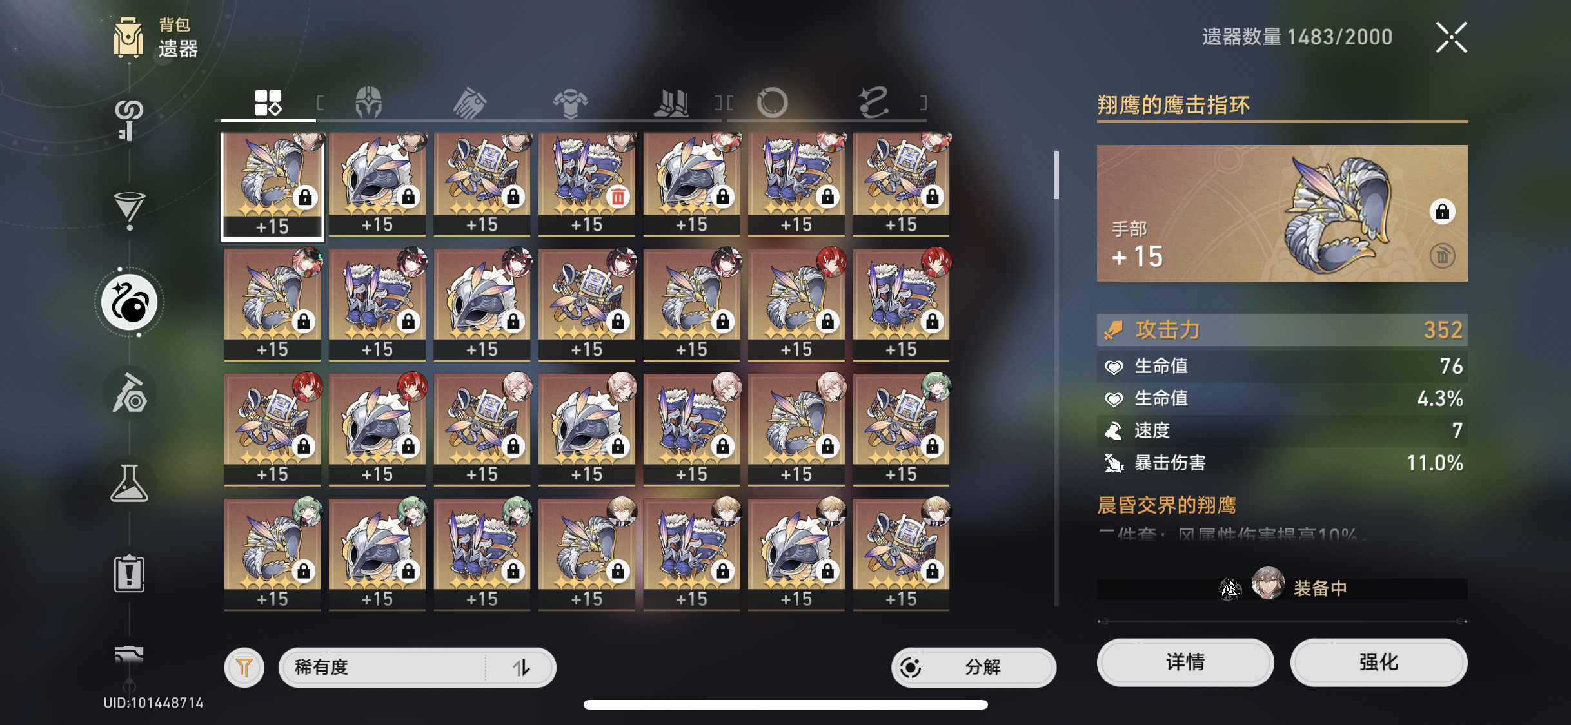Click the 强化 enhance button

pos(1379,662)
